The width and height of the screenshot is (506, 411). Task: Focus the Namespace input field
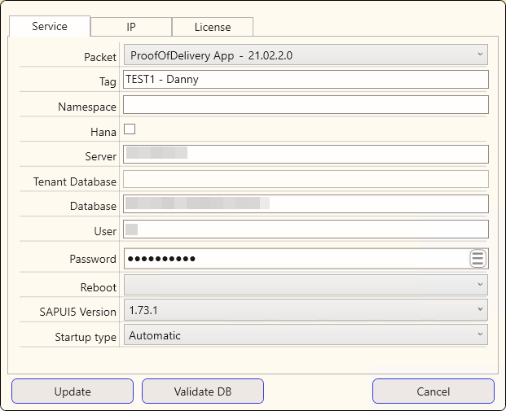click(x=306, y=105)
